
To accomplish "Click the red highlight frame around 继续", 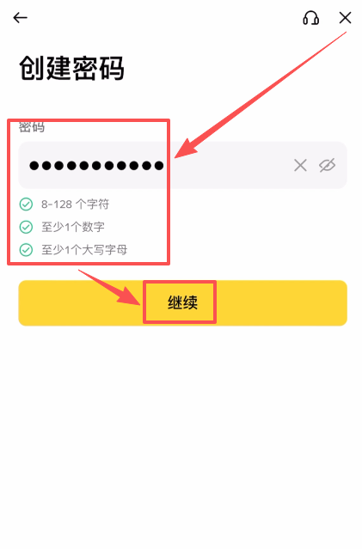I will click(x=180, y=302).
